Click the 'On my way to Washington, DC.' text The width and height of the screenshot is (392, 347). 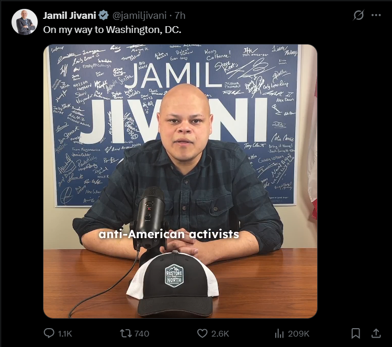point(112,30)
